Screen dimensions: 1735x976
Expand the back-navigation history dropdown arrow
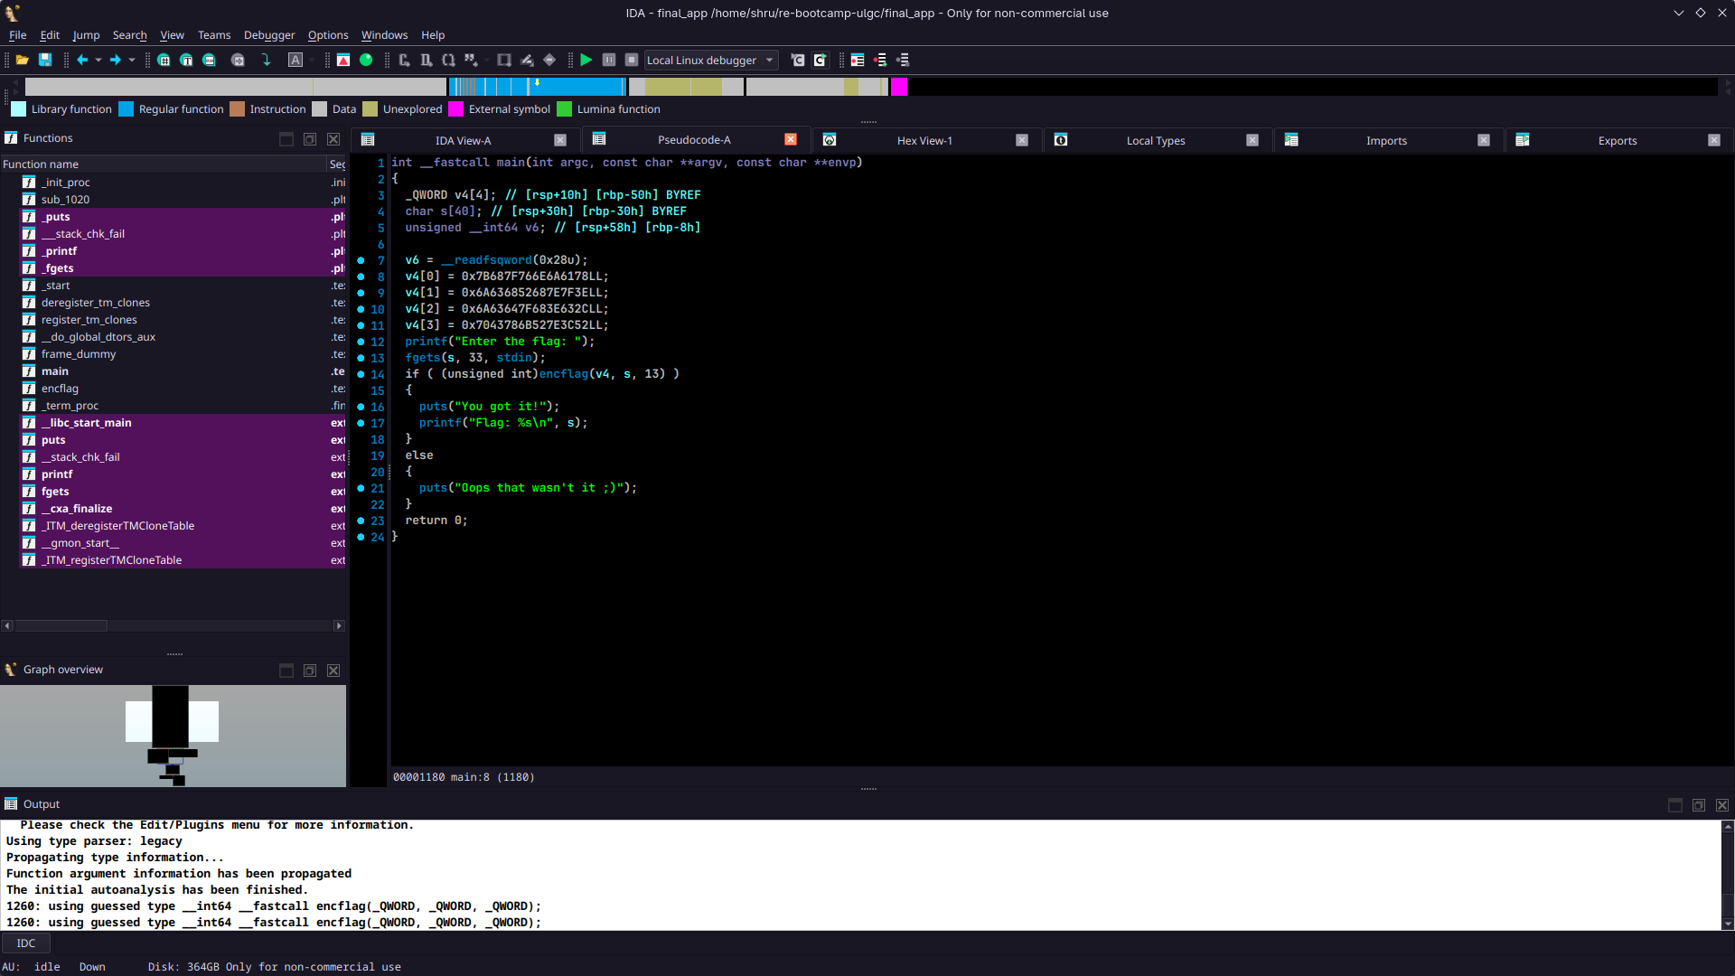point(98,60)
